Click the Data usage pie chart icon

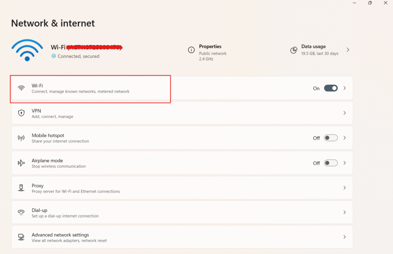[294, 50]
